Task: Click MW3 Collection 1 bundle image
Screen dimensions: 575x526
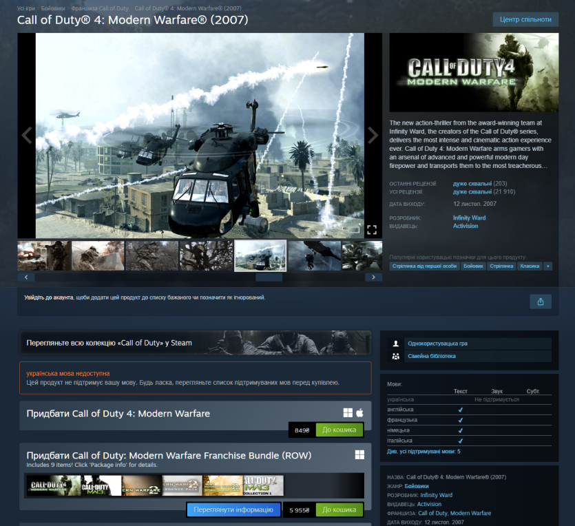Action: [263, 485]
